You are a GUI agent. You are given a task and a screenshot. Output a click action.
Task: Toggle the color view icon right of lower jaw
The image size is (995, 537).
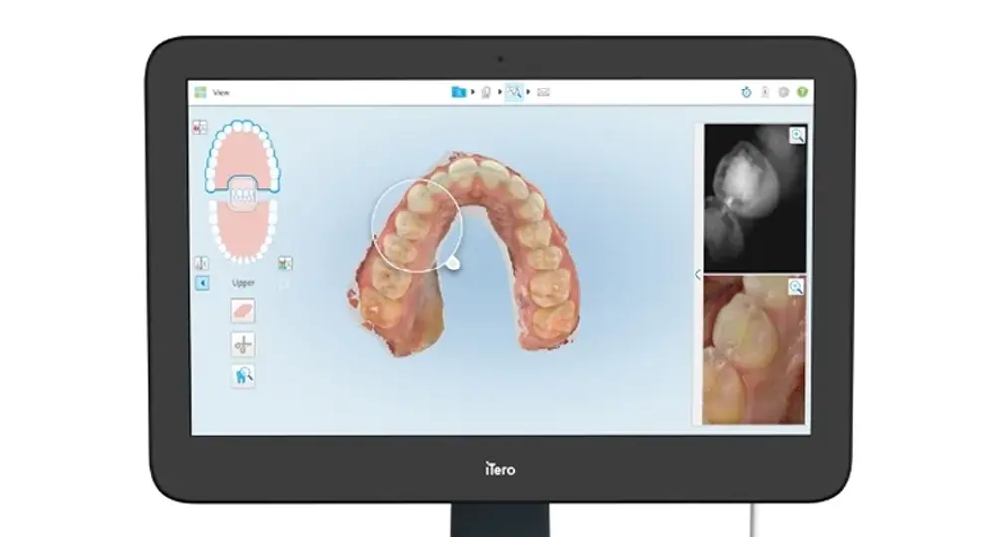(285, 264)
